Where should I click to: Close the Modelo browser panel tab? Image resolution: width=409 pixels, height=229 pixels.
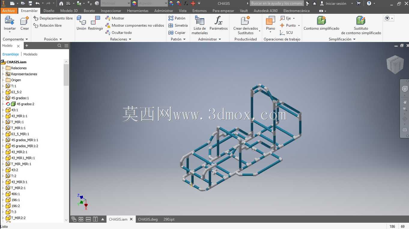(x=18, y=46)
